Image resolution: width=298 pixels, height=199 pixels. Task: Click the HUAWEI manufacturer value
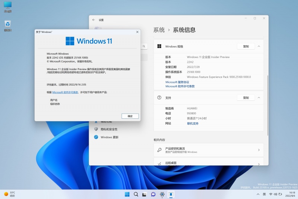192,108
